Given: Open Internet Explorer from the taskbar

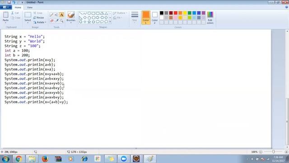Looking at the screenshot, I should (84, 159).
